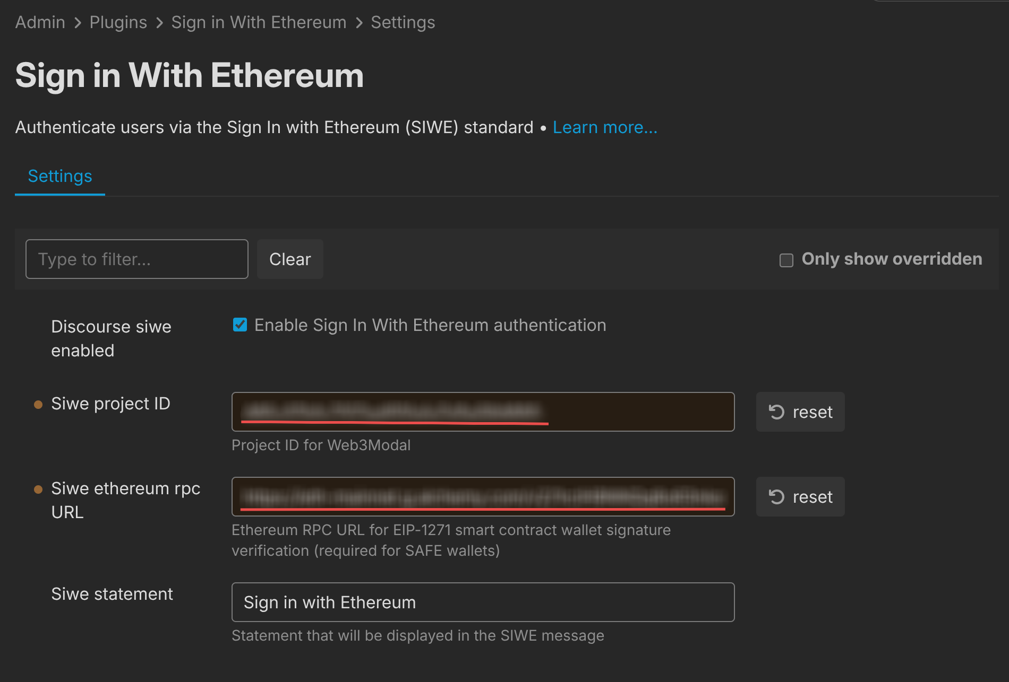Screen dimensions: 1009x682
Task: Click the reset undo icon beside Siwe ethereum rpc URL
Action: 777,496
